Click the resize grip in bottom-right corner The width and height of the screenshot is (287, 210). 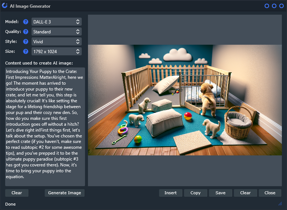(x=280, y=203)
